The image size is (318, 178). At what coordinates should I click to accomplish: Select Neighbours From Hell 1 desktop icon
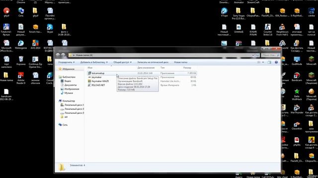[282, 30]
